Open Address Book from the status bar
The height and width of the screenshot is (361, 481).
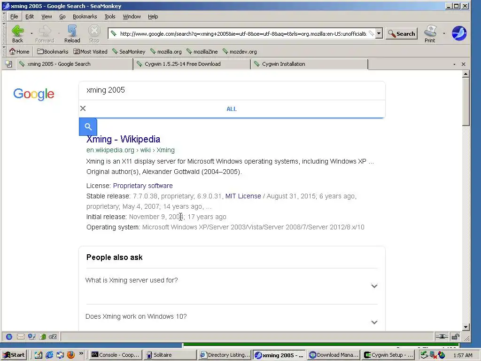(43, 337)
